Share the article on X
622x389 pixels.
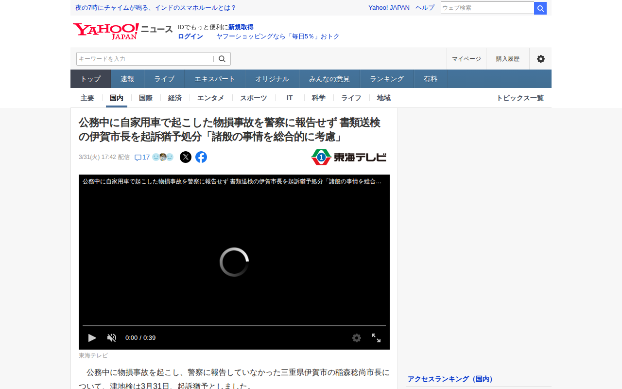coord(186,157)
